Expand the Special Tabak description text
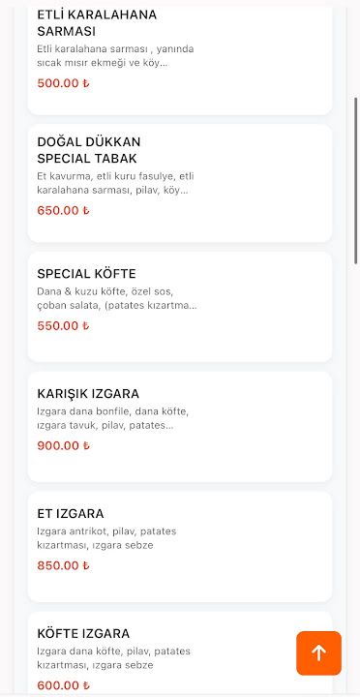The height and width of the screenshot is (697, 360). click(x=115, y=184)
